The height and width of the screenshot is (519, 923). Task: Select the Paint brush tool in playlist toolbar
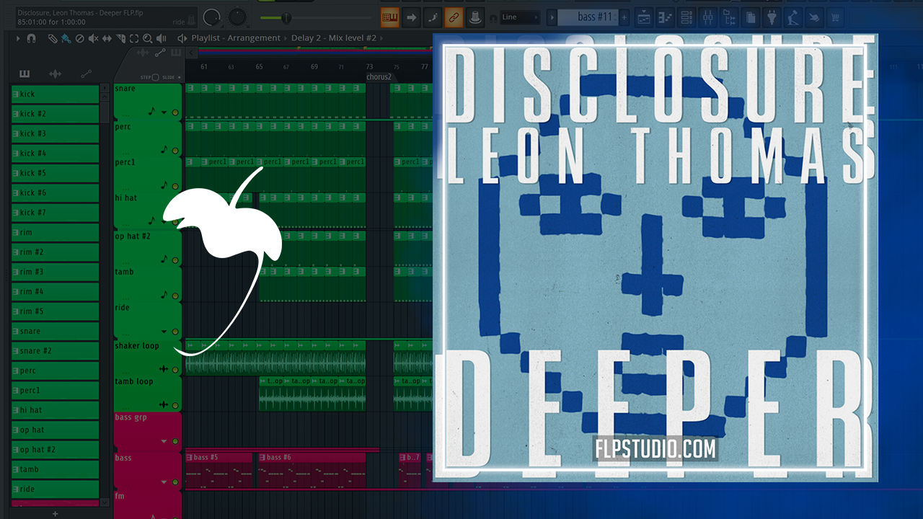[x=66, y=38]
